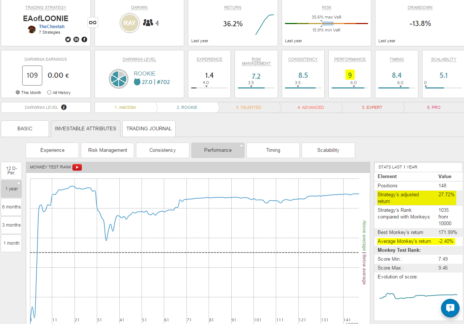Click the Twitter social icon
Screen dimensions: 464x324
68,40
